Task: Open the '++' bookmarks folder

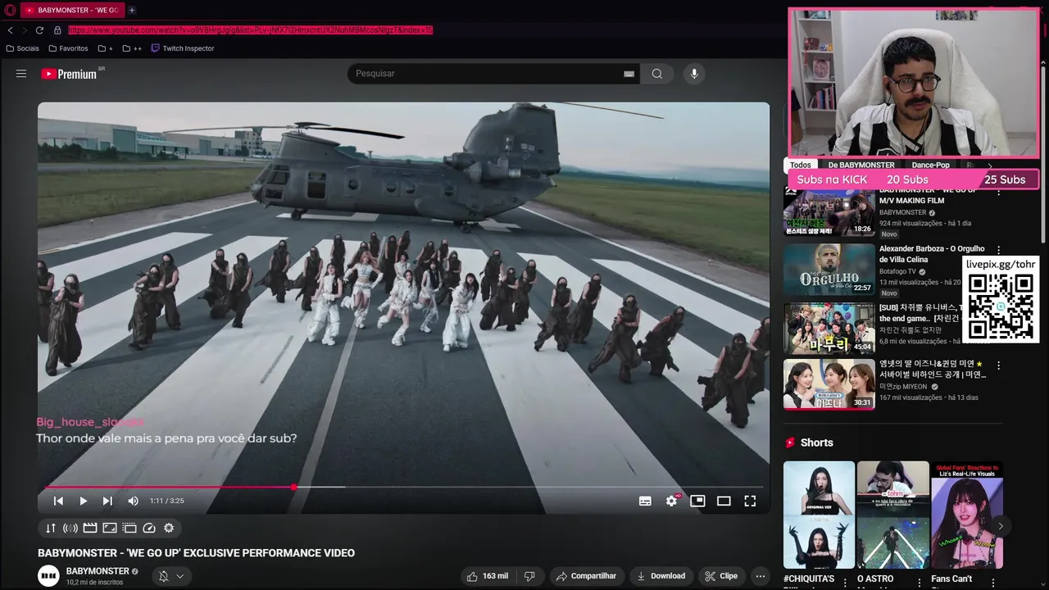Action: tap(132, 48)
